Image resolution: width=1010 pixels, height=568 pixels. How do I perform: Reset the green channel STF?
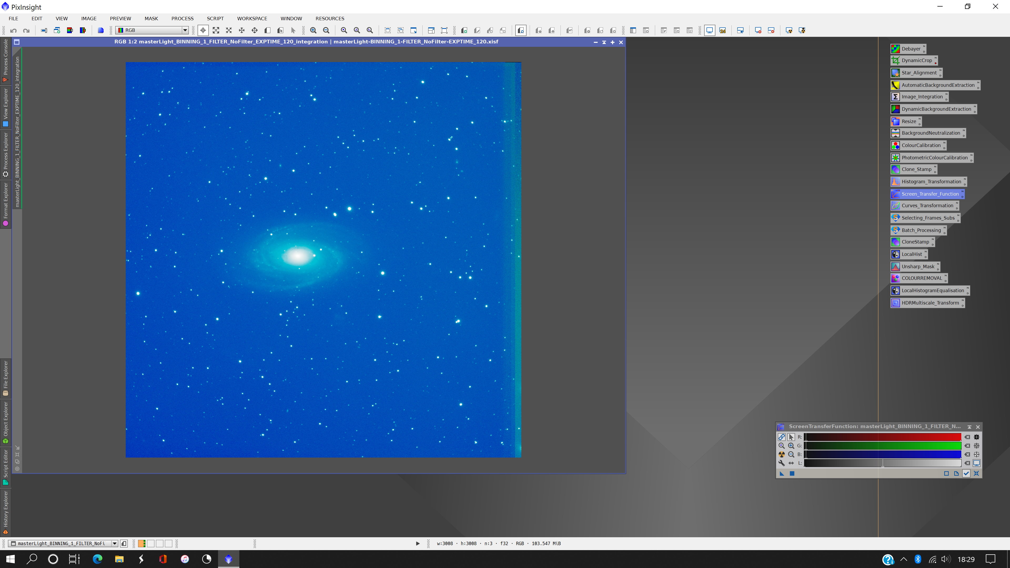coord(967,446)
